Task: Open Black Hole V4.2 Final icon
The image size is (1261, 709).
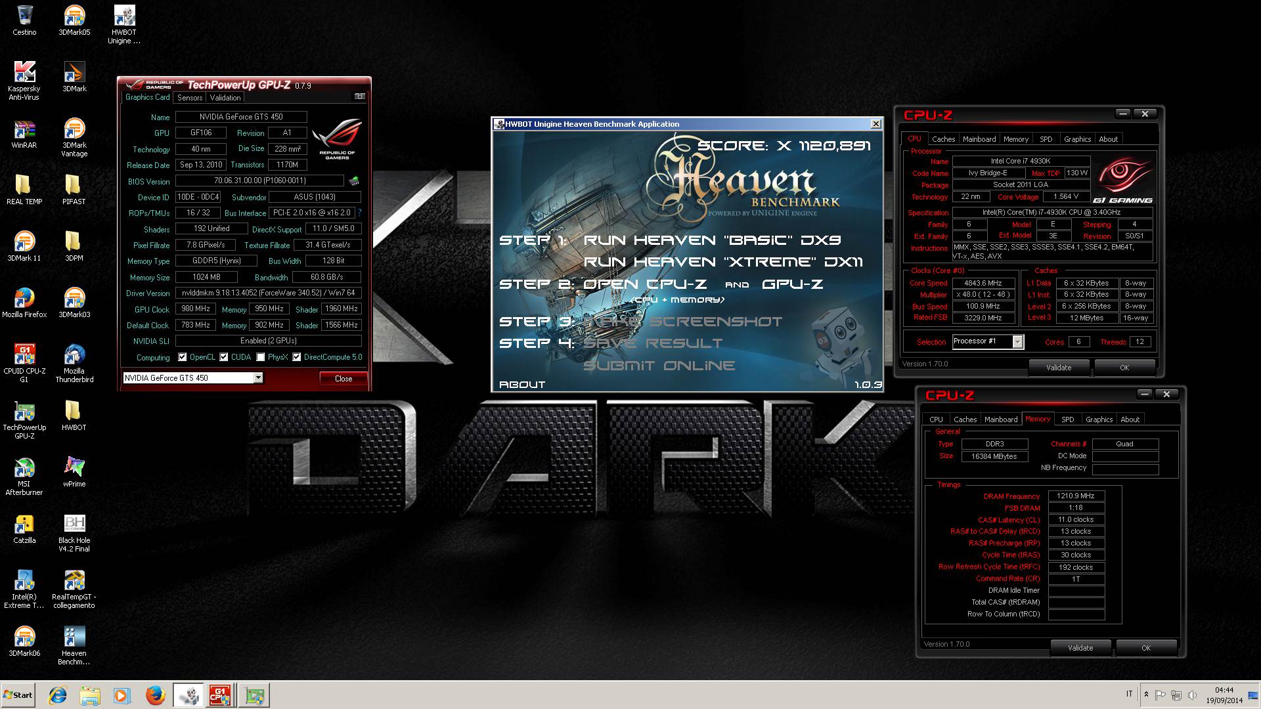Action: 74,532
